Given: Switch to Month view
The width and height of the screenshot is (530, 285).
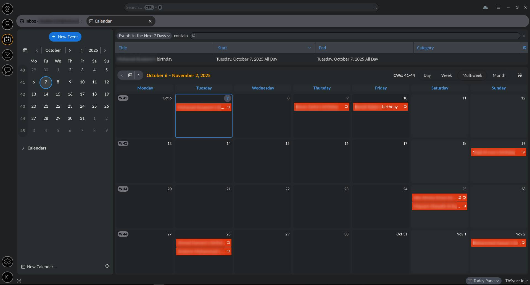Looking at the screenshot, I should (x=499, y=75).
